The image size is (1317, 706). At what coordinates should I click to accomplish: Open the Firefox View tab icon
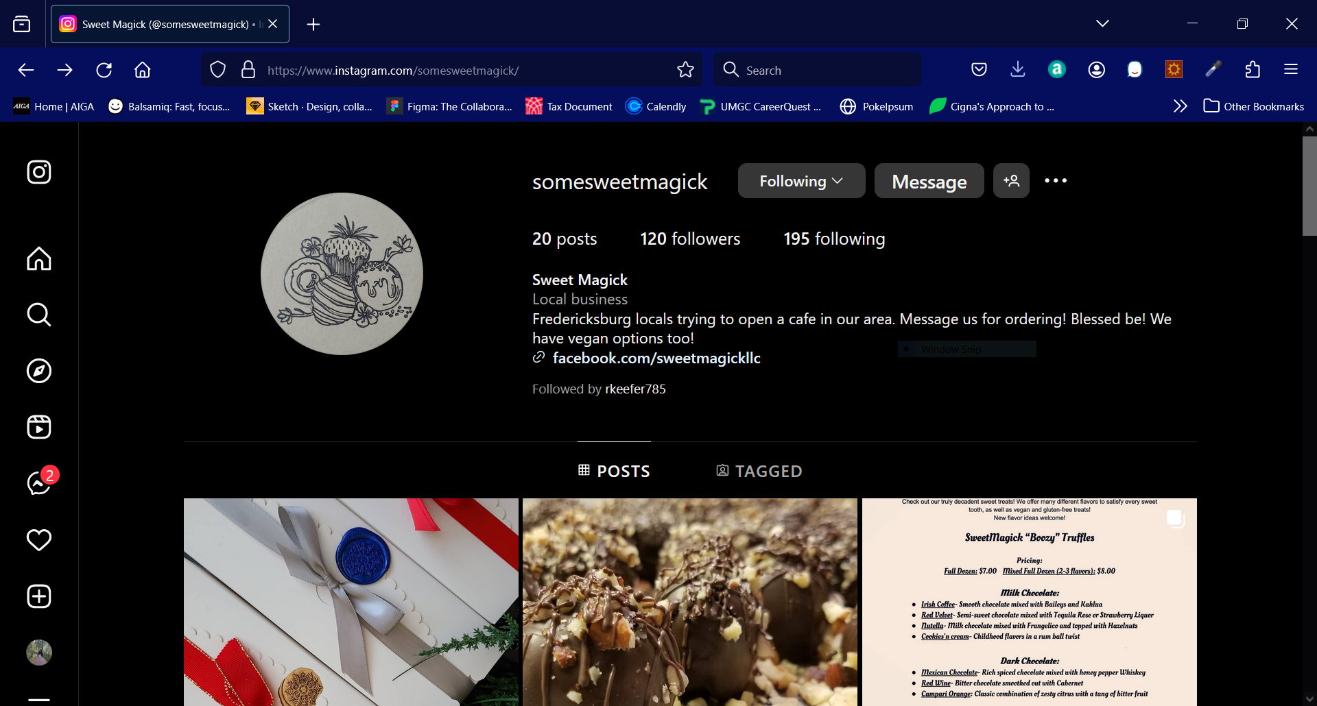click(22, 24)
